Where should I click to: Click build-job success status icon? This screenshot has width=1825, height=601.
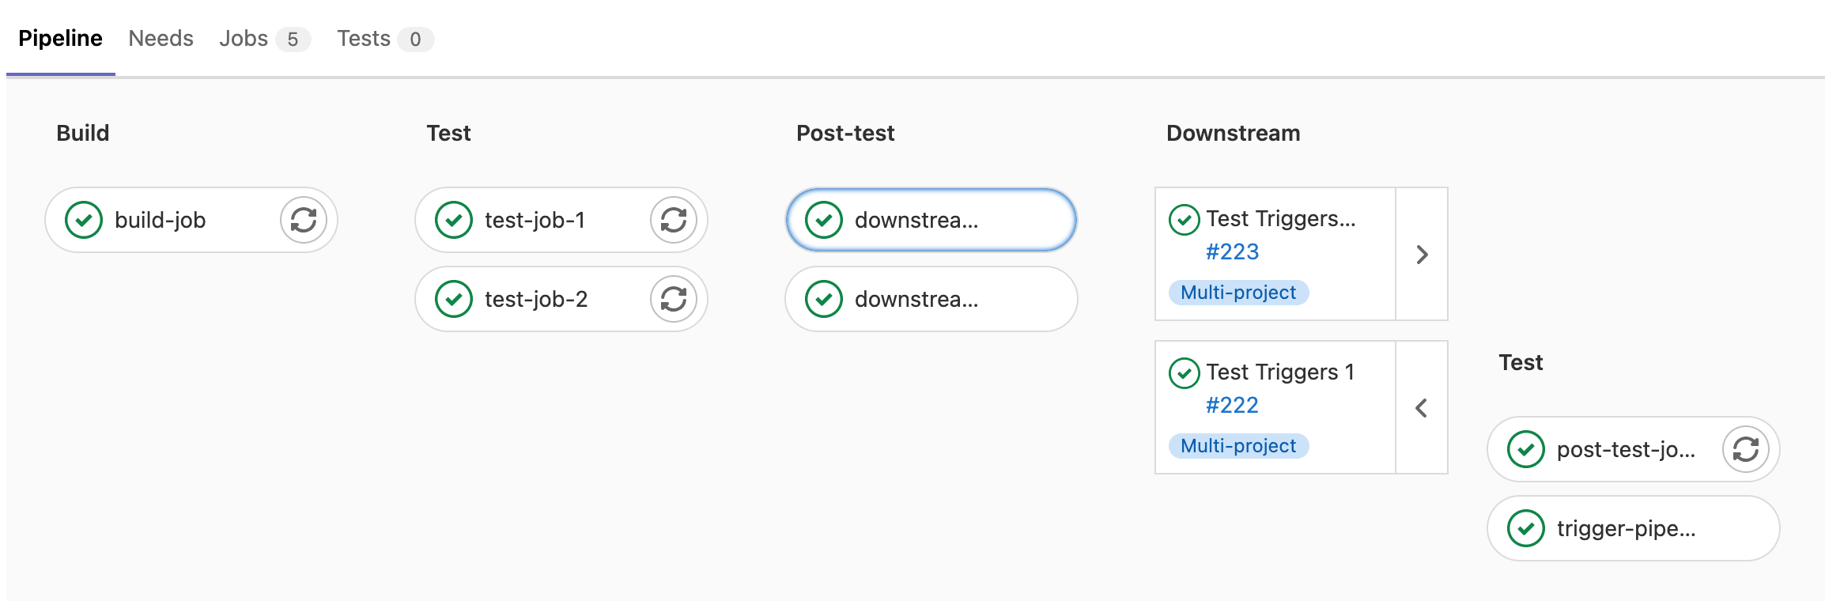click(x=84, y=220)
